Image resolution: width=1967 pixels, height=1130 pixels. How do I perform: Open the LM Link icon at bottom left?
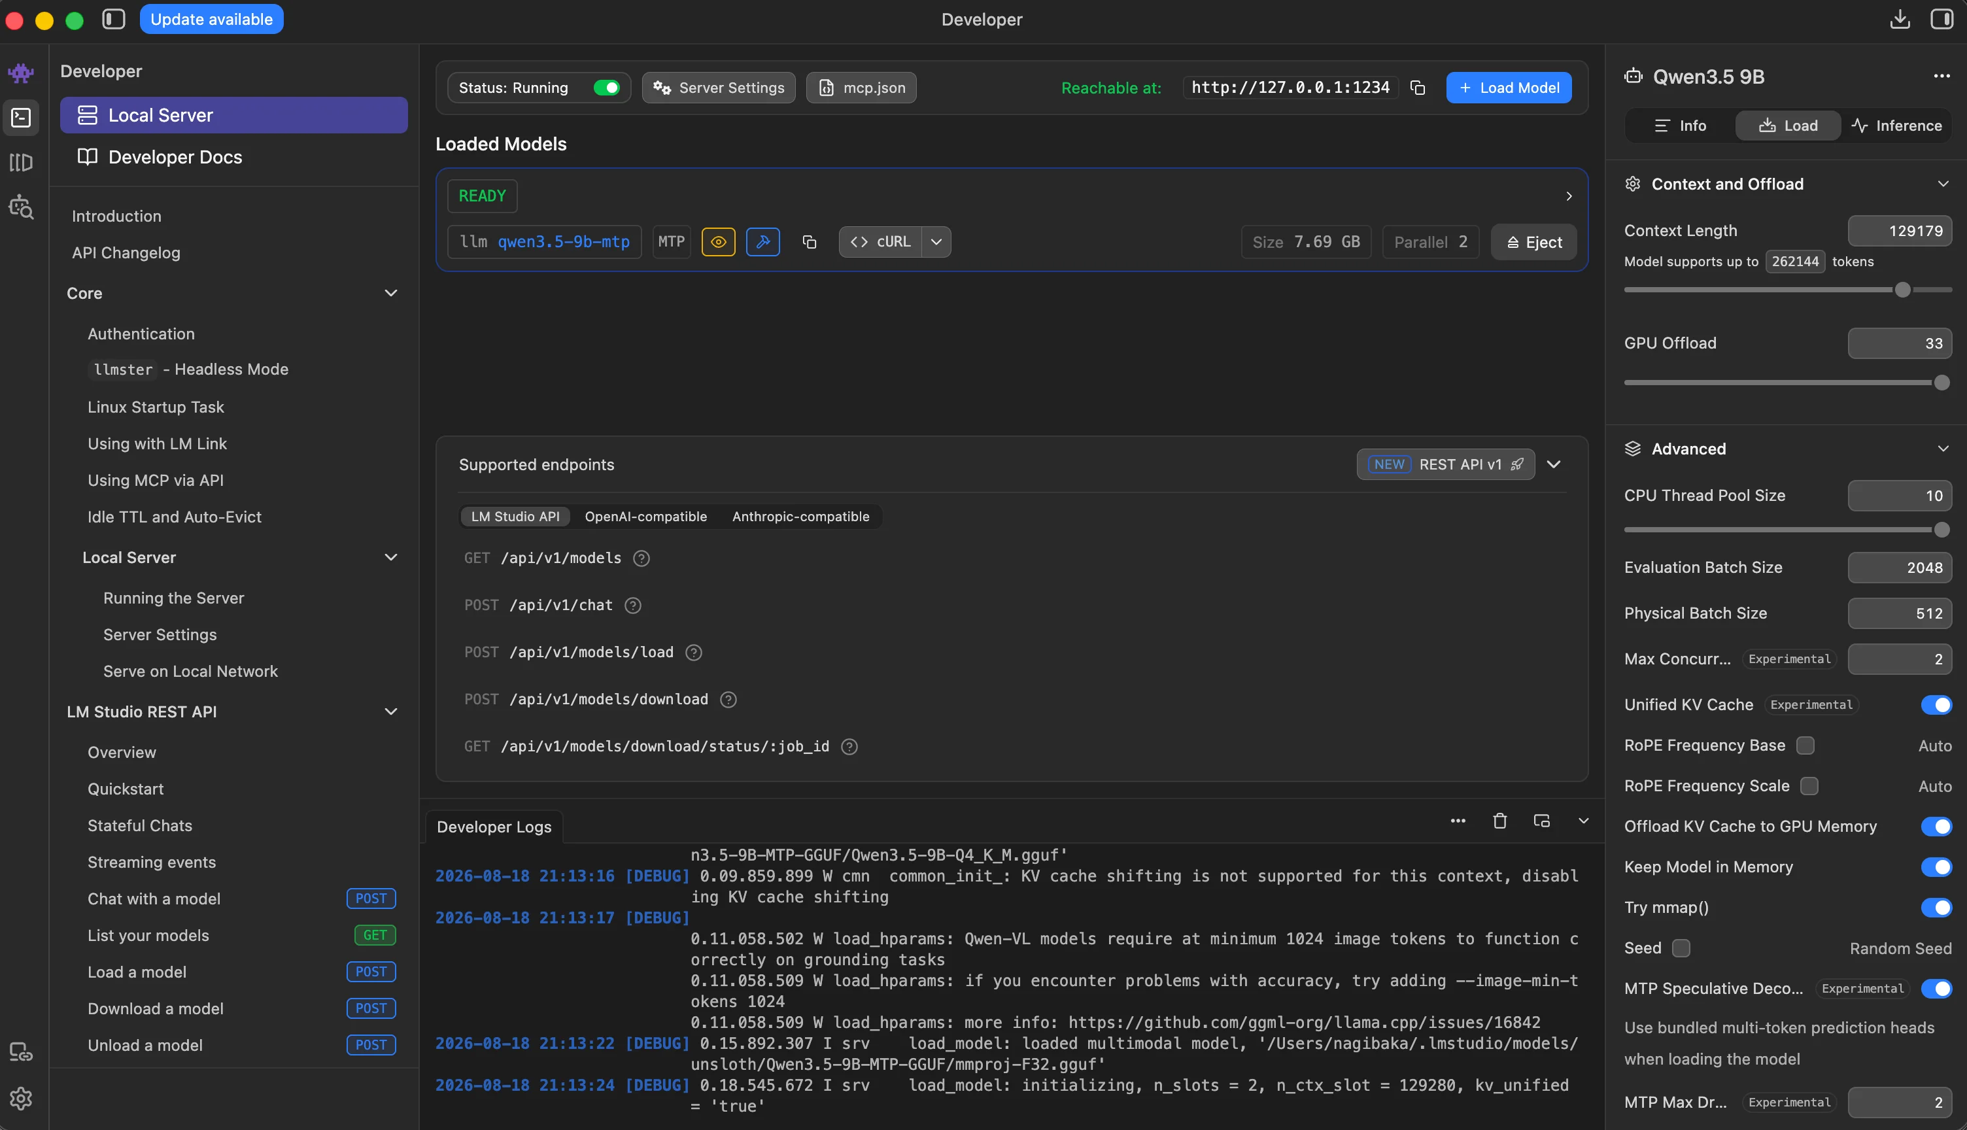(x=21, y=1052)
